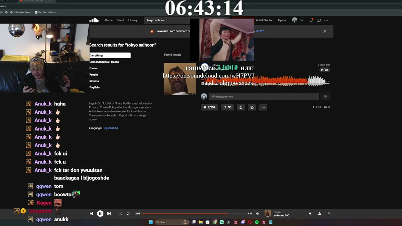This screenshot has width=402, height=226.
Task: Send the comment with arrow button
Action: (x=325, y=97)
